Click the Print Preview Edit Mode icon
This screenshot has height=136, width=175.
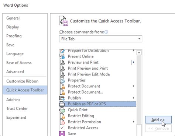pyautogui.click(x=62, y=74)
